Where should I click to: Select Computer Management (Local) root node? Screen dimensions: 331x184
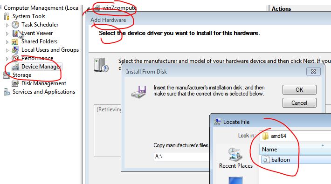[x=41, y=8]
